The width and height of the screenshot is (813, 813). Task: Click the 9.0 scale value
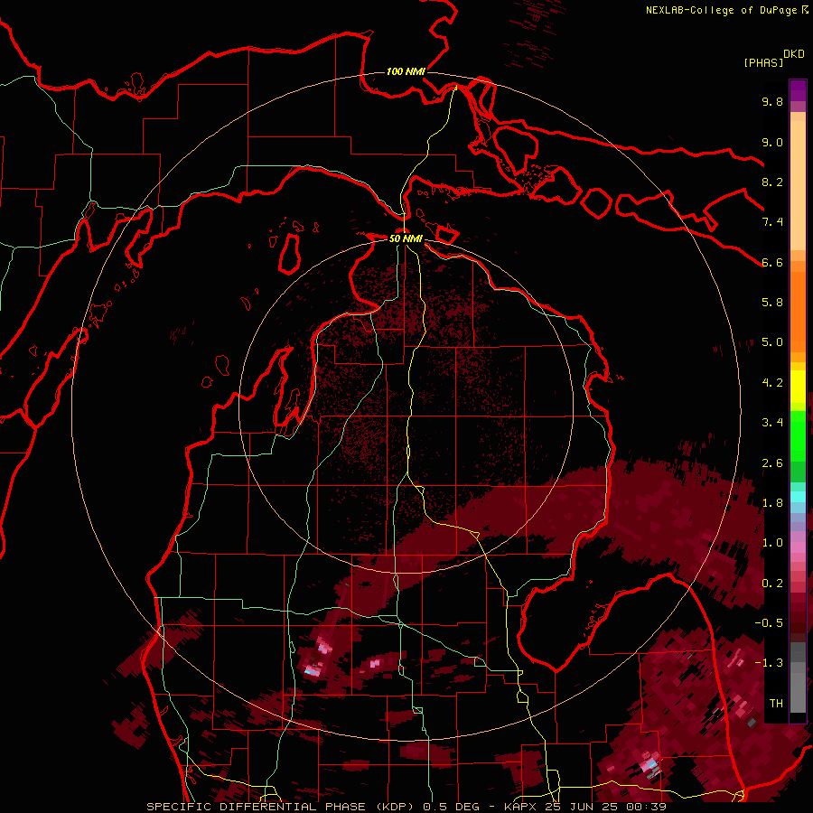(772, 142)
